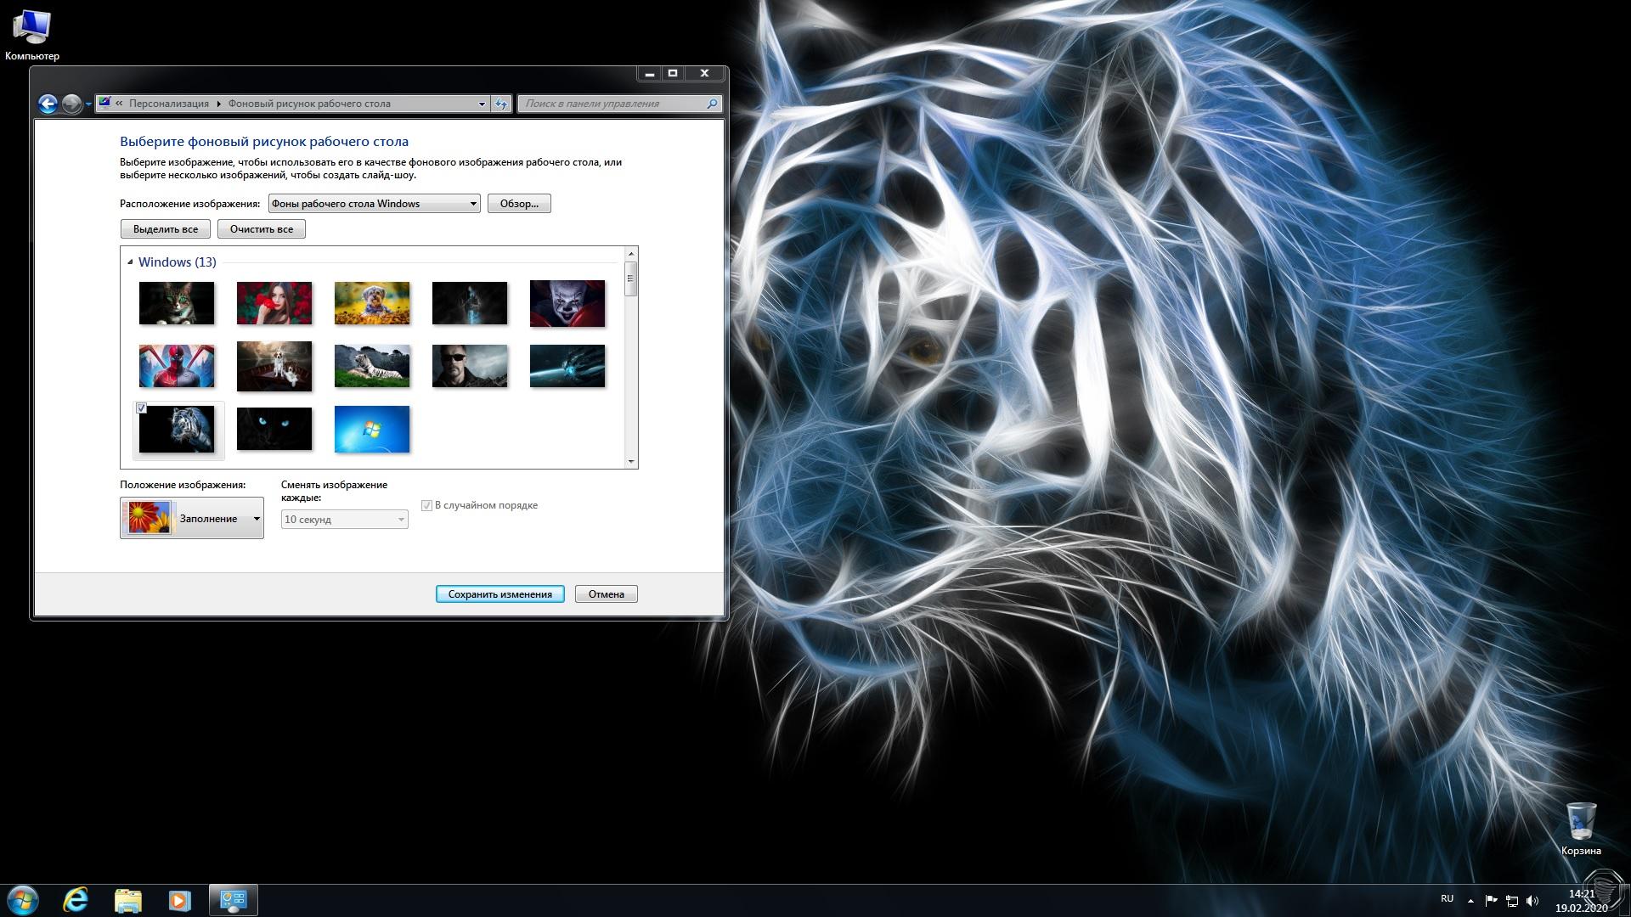Click the wallpaper list scroll down arrow
1631x917 pixels.
pyautogui.click(x=630, y=462)
